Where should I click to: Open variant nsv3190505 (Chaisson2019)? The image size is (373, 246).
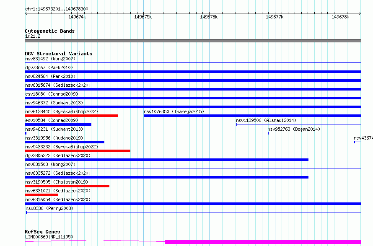(57, 182)
